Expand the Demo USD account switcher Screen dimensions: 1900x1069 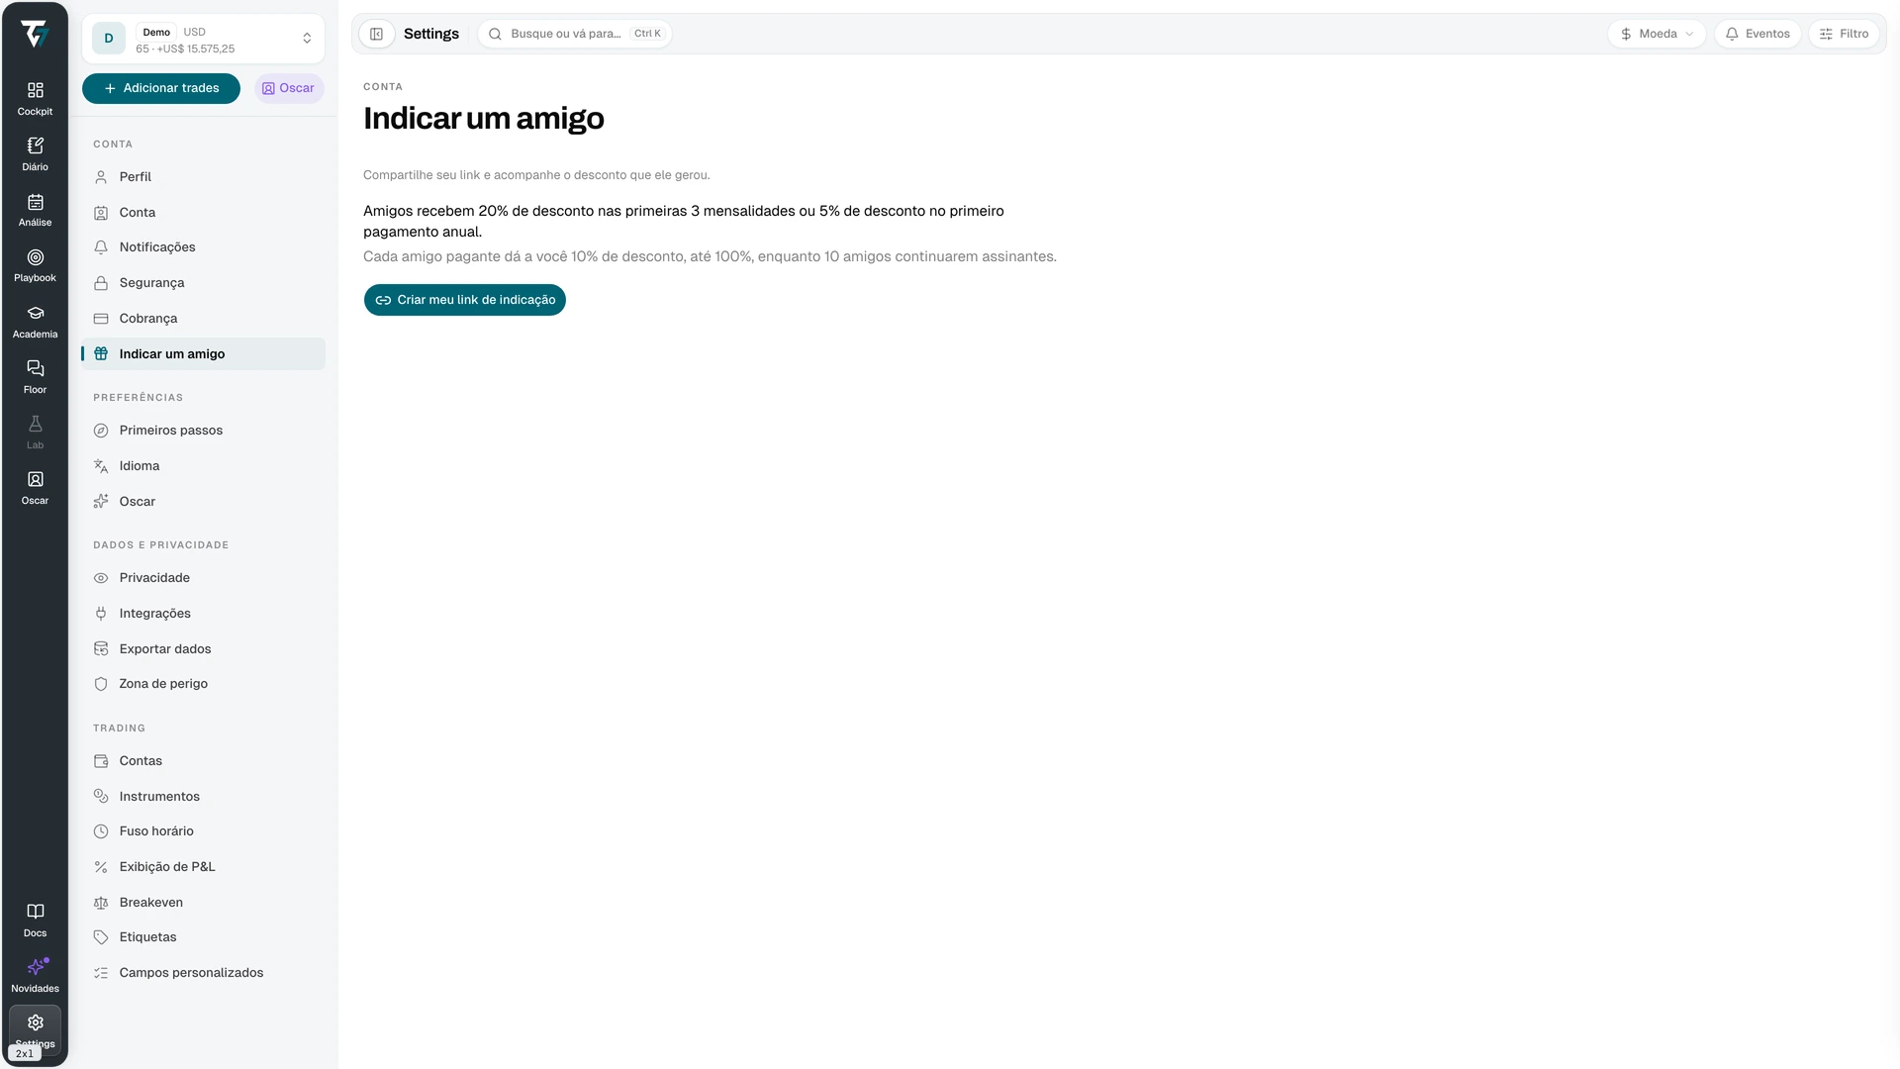pyautogui.click(x=203, y=39)
